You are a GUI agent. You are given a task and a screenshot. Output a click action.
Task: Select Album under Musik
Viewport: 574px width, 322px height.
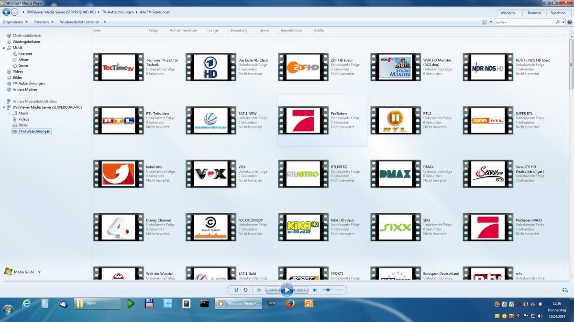click(x=23, y=60)
